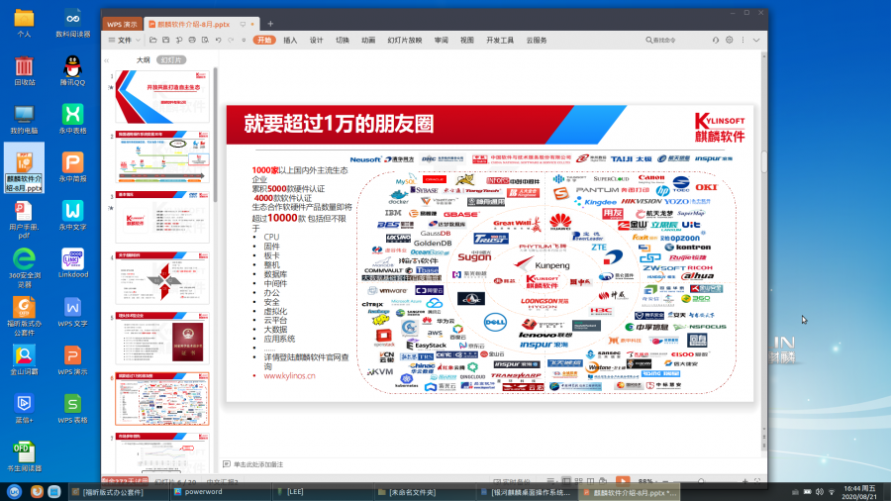Image resolution: width=891 pixels, height=501 pixels.
Task: Click the slide title 就要超过1万的朋友圈
Action: click(x=339, y=124)
